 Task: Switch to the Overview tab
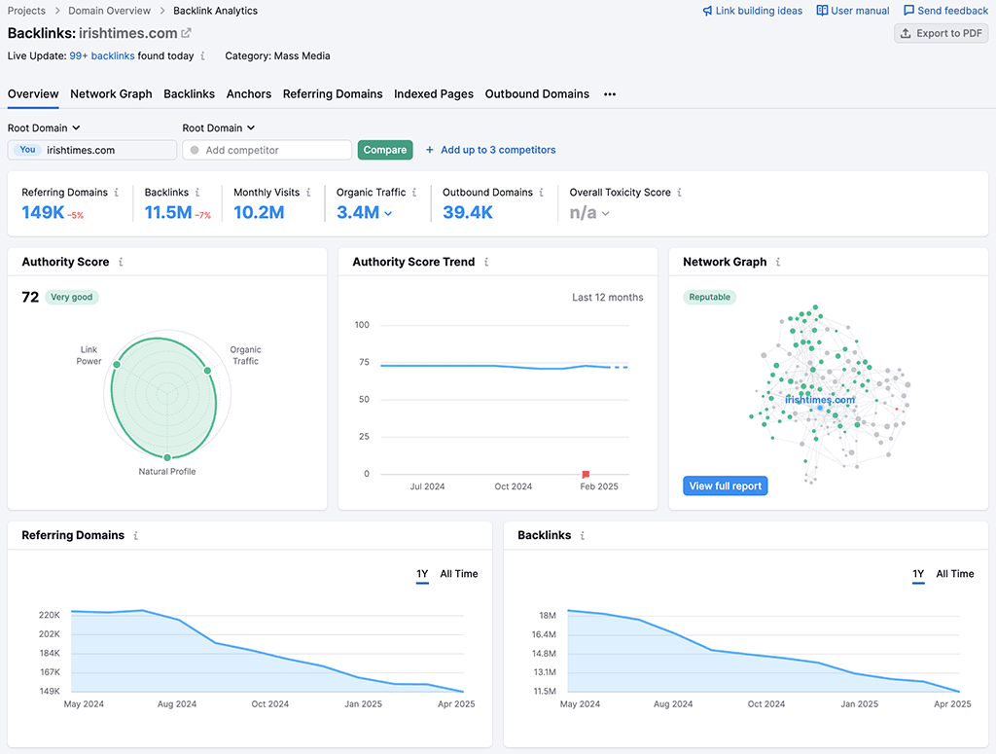(x=33, y=94)
